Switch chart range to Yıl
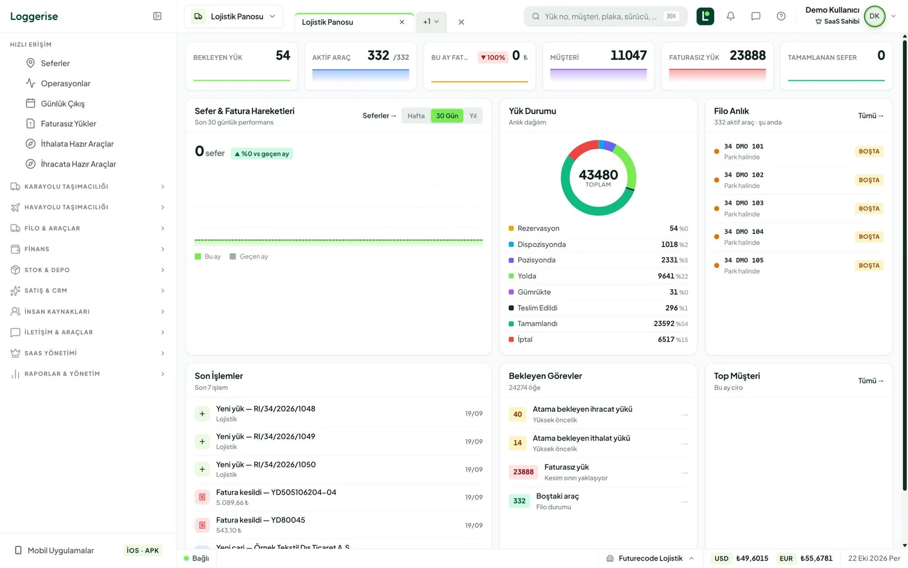 tap(473, 116)
